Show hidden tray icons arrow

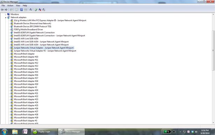(180, 132)
